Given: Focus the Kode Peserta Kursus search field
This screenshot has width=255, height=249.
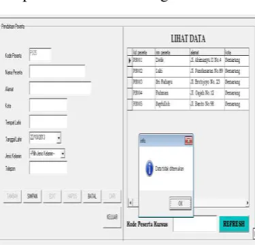Looking at the screenshot, I should point(195,224).
